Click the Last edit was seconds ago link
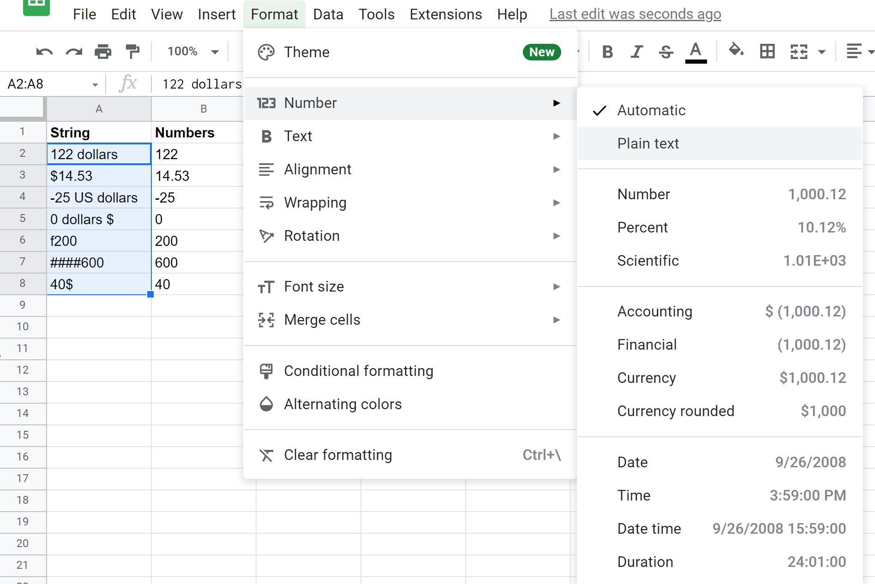 click(x=635, y=14)
